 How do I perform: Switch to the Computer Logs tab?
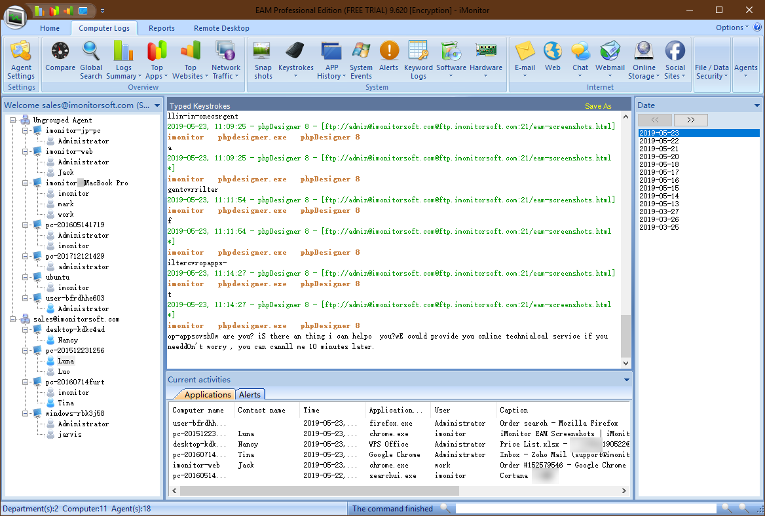point(104,28)
